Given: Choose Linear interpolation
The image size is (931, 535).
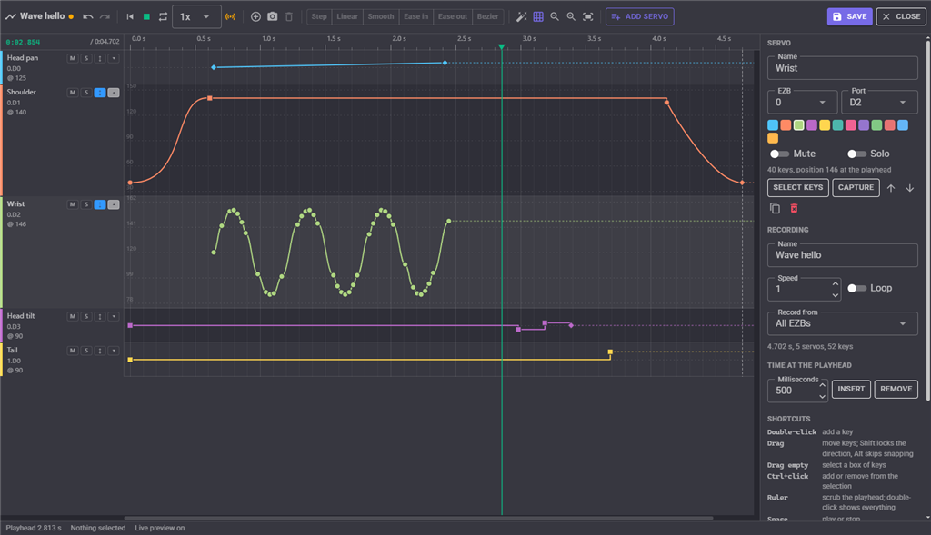Looking at the screenshot, I should pos(347,16).
